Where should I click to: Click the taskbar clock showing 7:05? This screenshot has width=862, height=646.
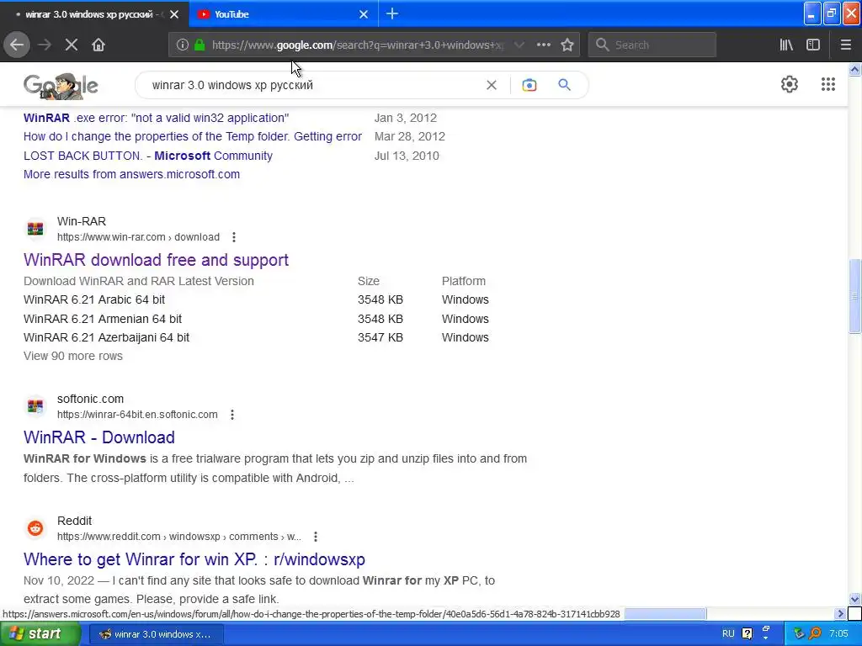pos(838,634)
